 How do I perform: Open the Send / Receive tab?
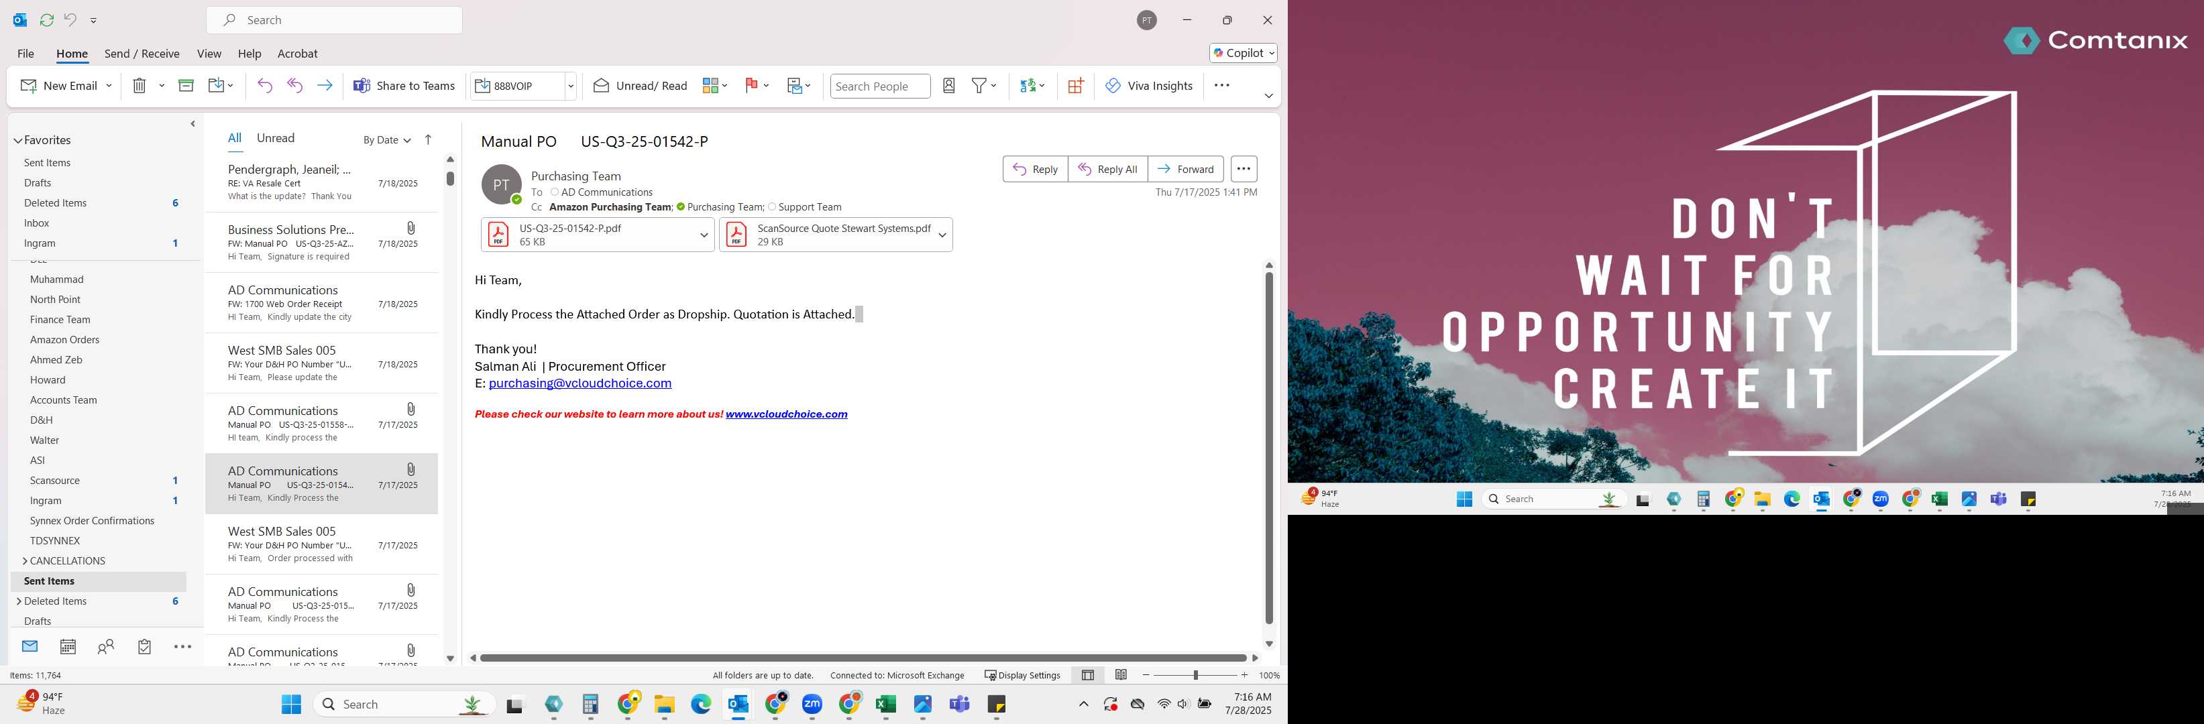[142, 53]
